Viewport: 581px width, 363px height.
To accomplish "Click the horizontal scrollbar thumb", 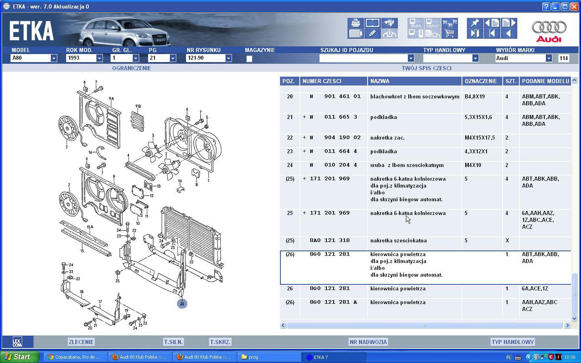I will (424, 325).
